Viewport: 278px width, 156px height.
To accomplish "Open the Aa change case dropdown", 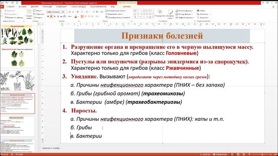I will point(70,16).
